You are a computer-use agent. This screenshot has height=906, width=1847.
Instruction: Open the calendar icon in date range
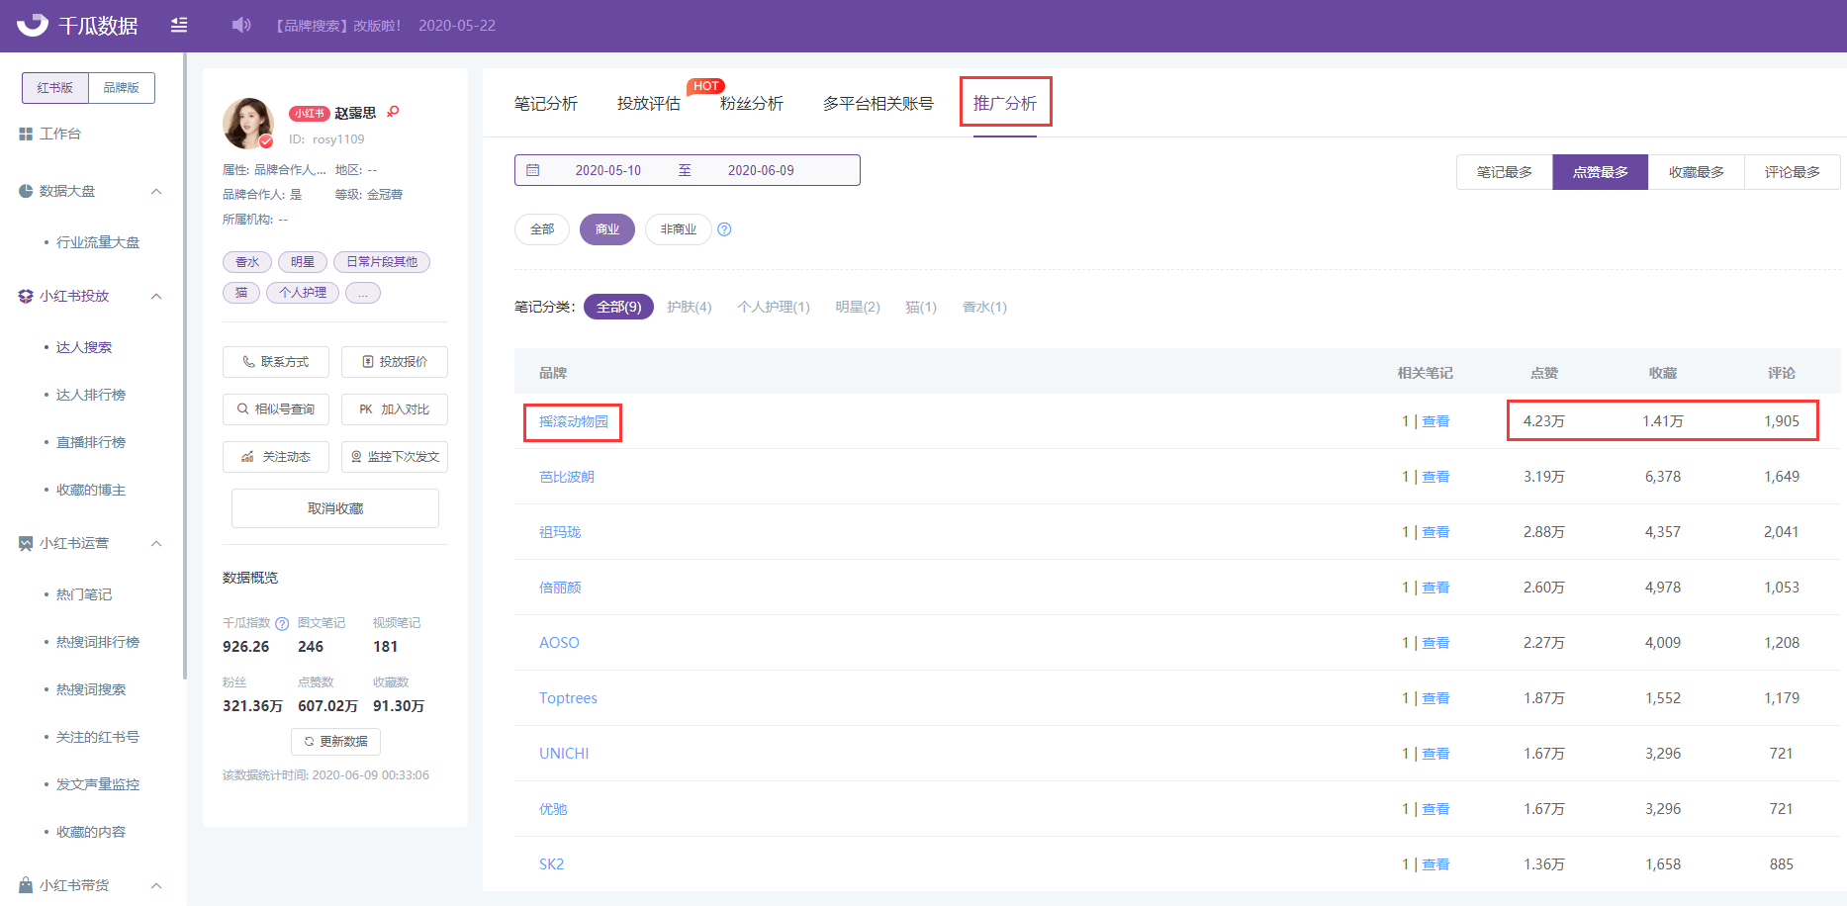[533, 170]
